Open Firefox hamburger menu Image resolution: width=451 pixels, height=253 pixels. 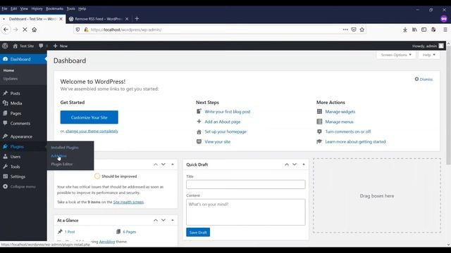click(445, 30)
